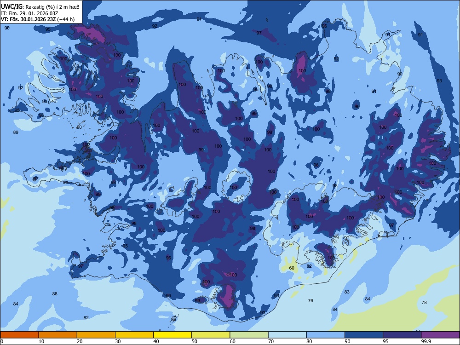Image resolution: width=460 pixels, height=345 pixels.
Task: Click the '76' humidity value offshore southeast
Action: coord(310,300)
